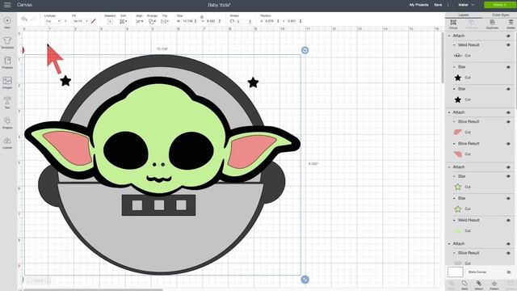Click the Rotate icon in the toolbar

pyautogui.click(x=232, y=21)
